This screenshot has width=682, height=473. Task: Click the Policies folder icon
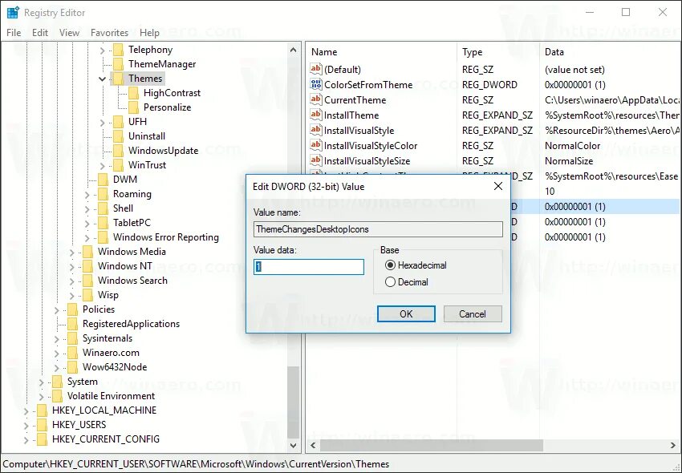72,309
